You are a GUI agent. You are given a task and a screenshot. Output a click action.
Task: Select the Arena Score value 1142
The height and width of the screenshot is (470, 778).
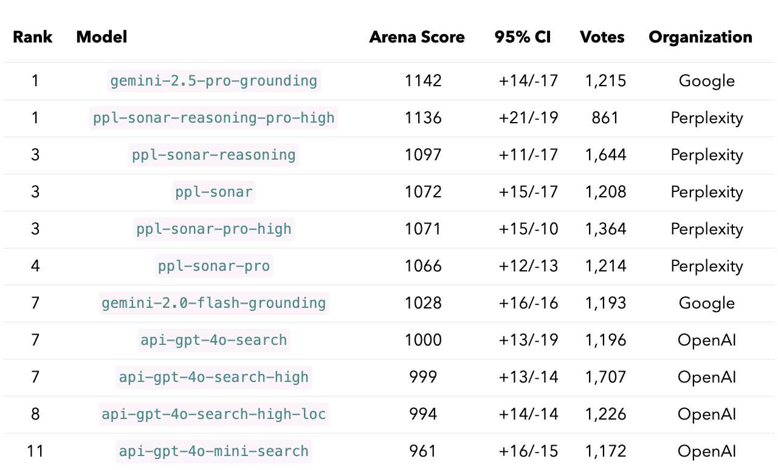(423, 81)
